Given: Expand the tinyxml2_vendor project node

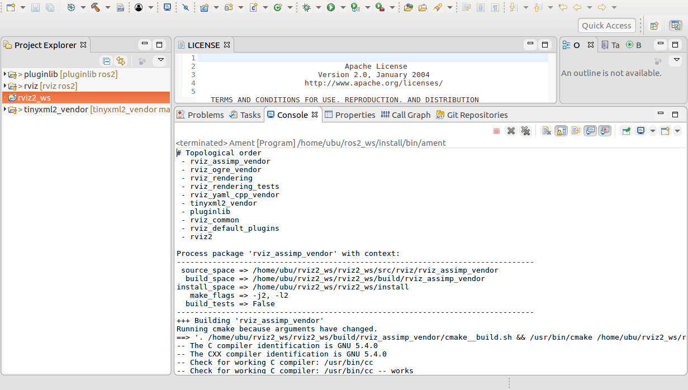Looking at the screenshot, I should pos(5,110).
